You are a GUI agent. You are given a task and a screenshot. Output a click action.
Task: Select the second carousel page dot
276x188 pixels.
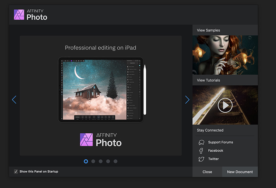[93, 161]
